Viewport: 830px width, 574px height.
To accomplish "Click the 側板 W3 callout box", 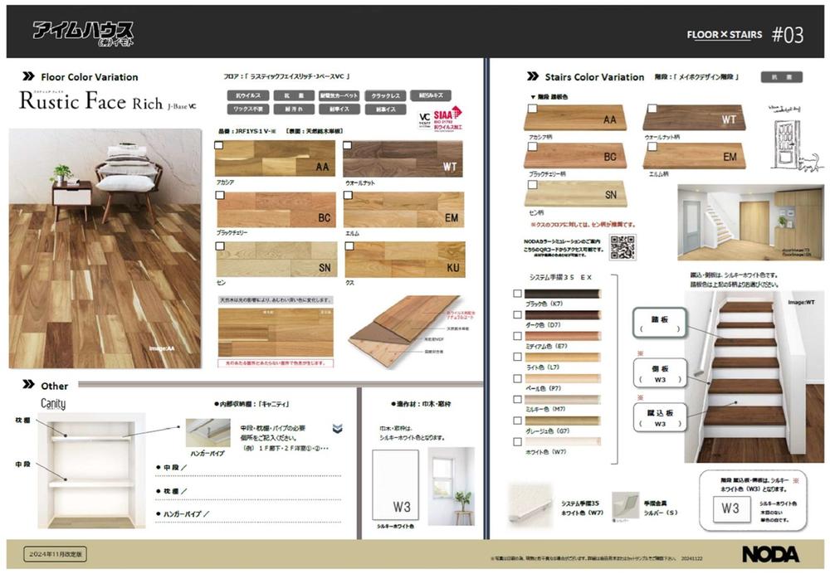I will (660, 373).
